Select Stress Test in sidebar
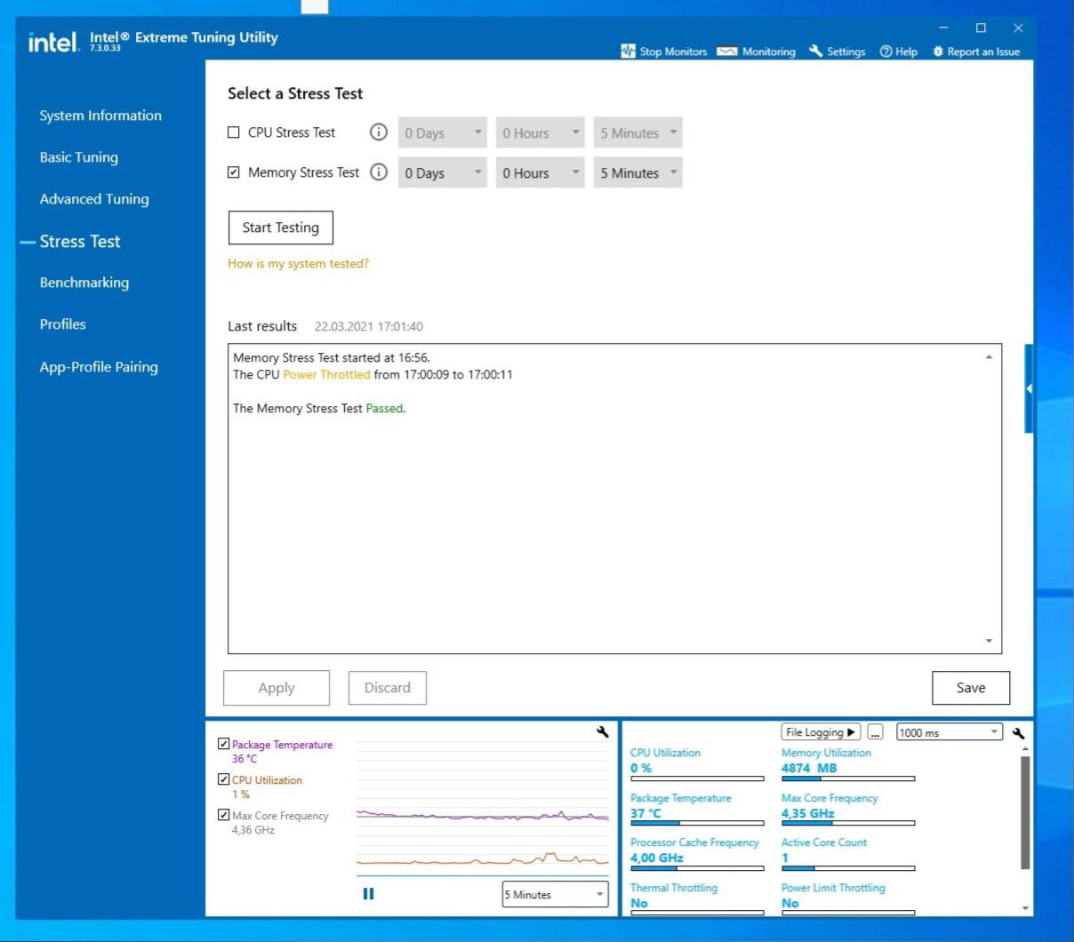Image resolution: width=1074 pixels, height=942 pixels. click(x=79, y=241)
